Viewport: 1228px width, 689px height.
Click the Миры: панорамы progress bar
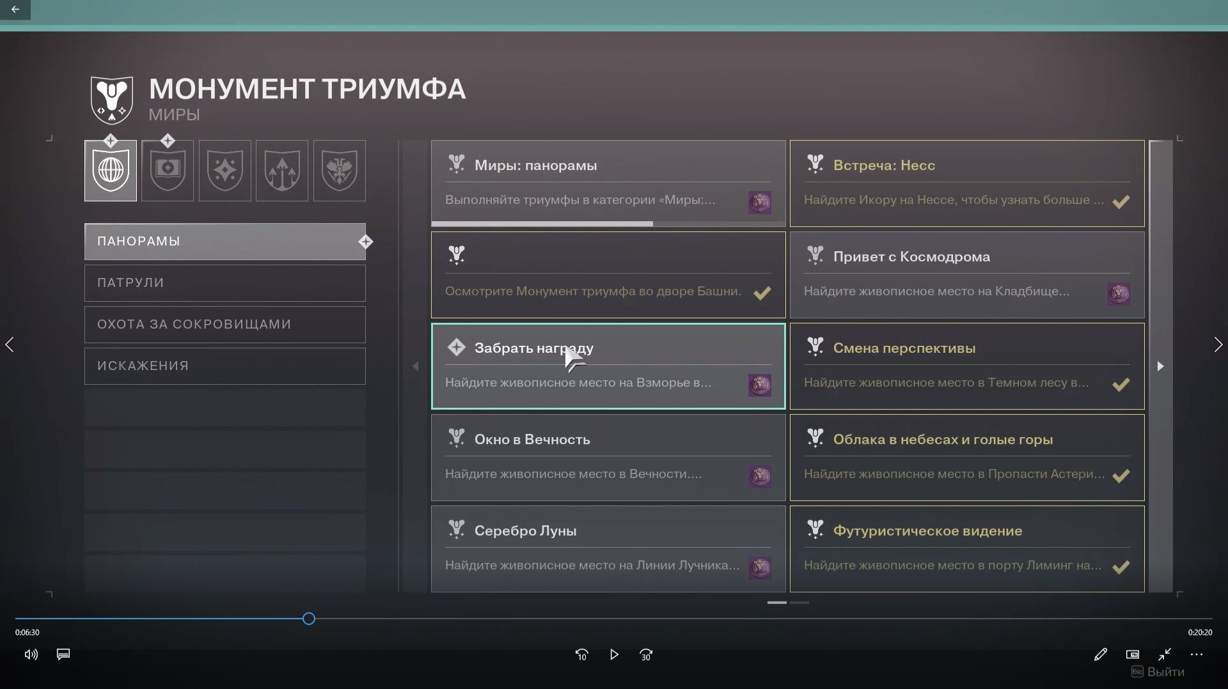tap(608, 224)
